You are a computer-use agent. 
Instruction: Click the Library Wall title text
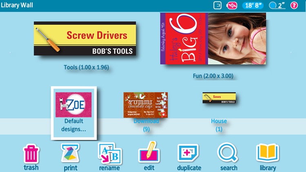(x=17, y=5)
